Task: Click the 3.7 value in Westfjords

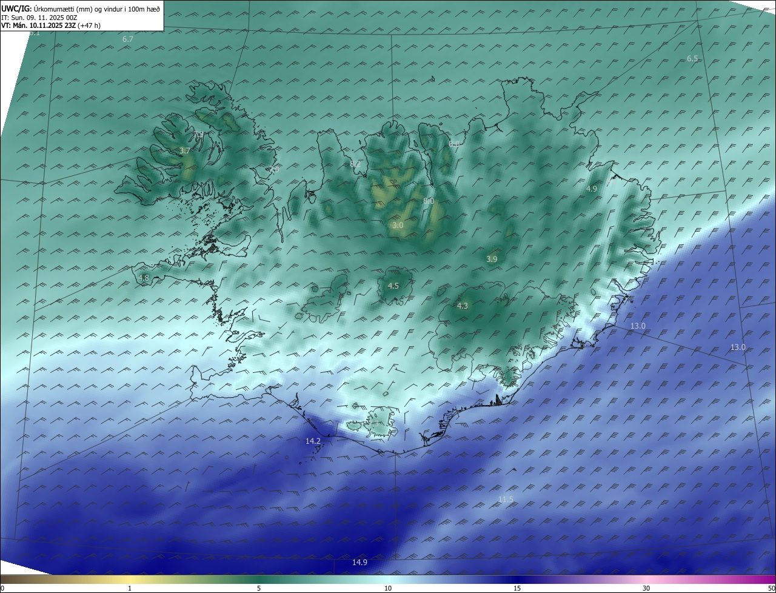Action: pyautogui.click(x=185, y=150)
